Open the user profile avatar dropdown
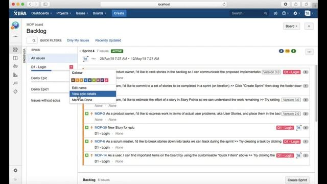Image resolution: width=327 pixels, height=184 pixels. [x=309, y=13]
